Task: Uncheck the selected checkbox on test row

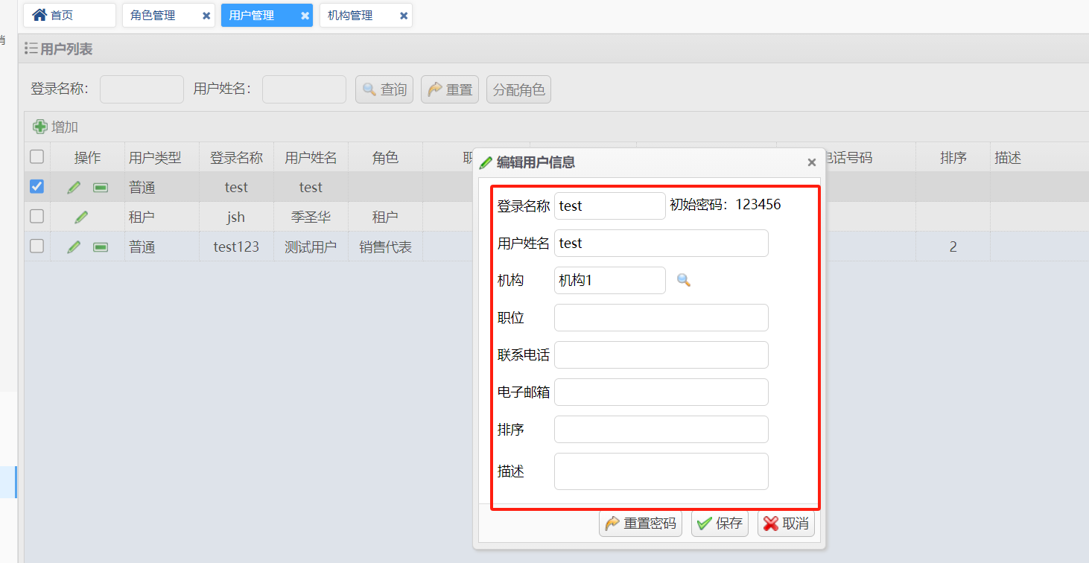Action: click(36, 186)
